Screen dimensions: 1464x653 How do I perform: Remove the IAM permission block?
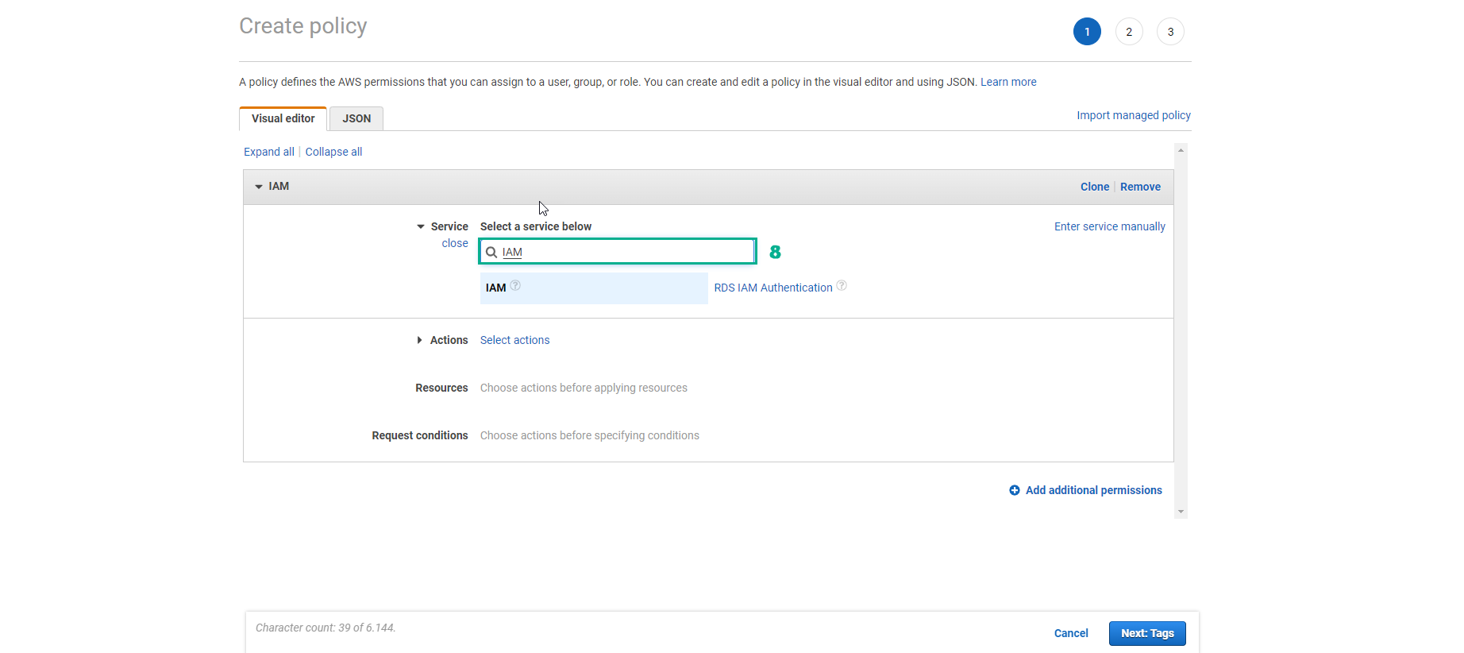(x=1140, y=187)
